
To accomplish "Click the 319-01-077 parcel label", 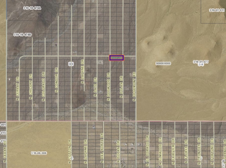I will 201,61.
